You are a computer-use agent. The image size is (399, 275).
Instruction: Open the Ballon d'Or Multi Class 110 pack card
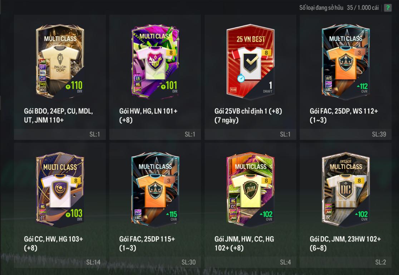click(x=60, y=61)
